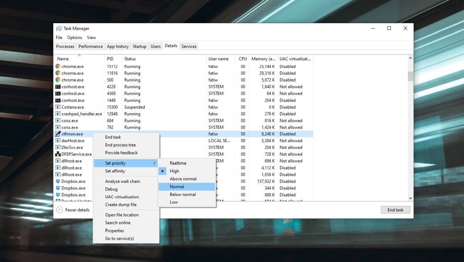Click the Cortana.exe process icon
Image resolution: width=464 pixels, height=262 pixels.
pos(59,107)
